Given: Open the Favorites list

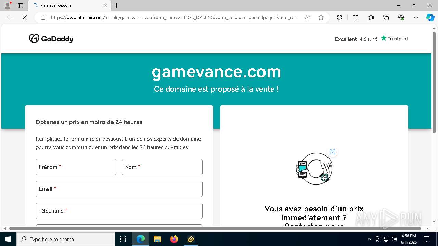Looking at the screenshot, I should 371,17.
